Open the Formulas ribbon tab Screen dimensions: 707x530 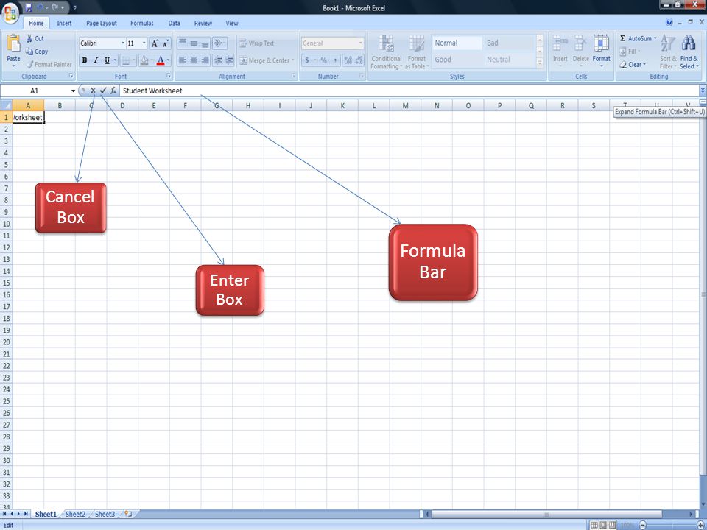[142, 24]
